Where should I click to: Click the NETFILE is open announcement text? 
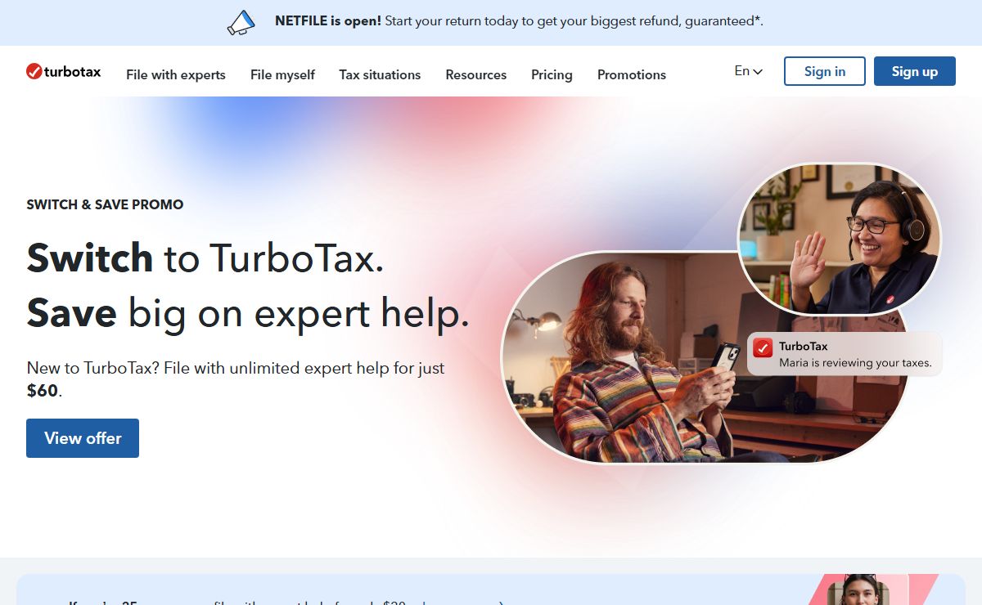tap(518, 21)
